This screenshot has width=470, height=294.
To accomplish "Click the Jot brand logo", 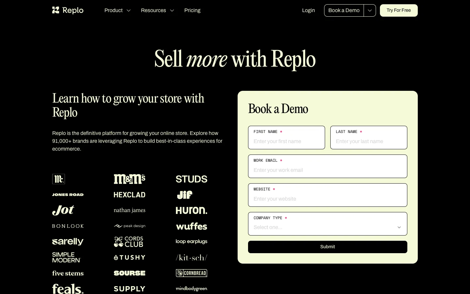I will pos(63,210).
